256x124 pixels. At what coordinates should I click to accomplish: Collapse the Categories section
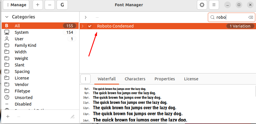(7, 17)
